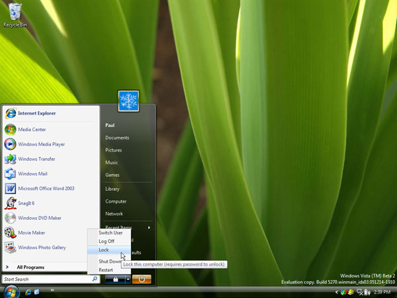
Task: Open Library from Start menu
Action: [112, 189]
